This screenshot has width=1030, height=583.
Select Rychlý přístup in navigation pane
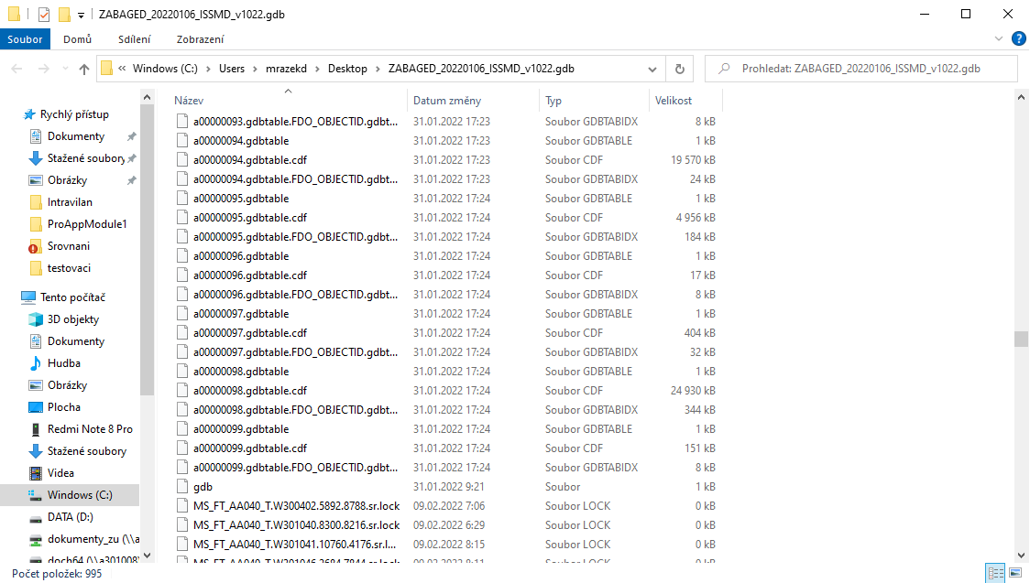click(x=73, y=114)
